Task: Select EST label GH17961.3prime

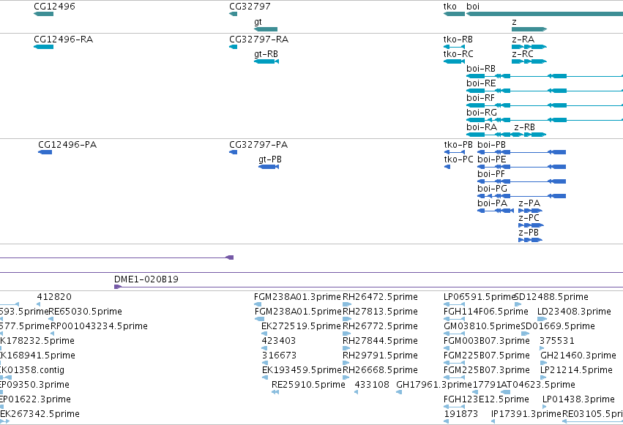Action: coord(434,385)
